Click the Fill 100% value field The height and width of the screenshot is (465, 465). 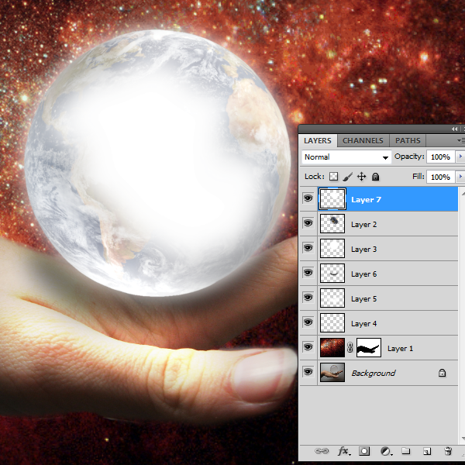(x=441, y=177)
